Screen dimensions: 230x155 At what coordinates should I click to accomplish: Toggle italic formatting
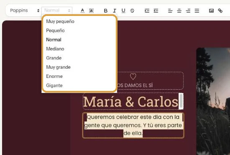pyautogui.click(x=115, y=10)
